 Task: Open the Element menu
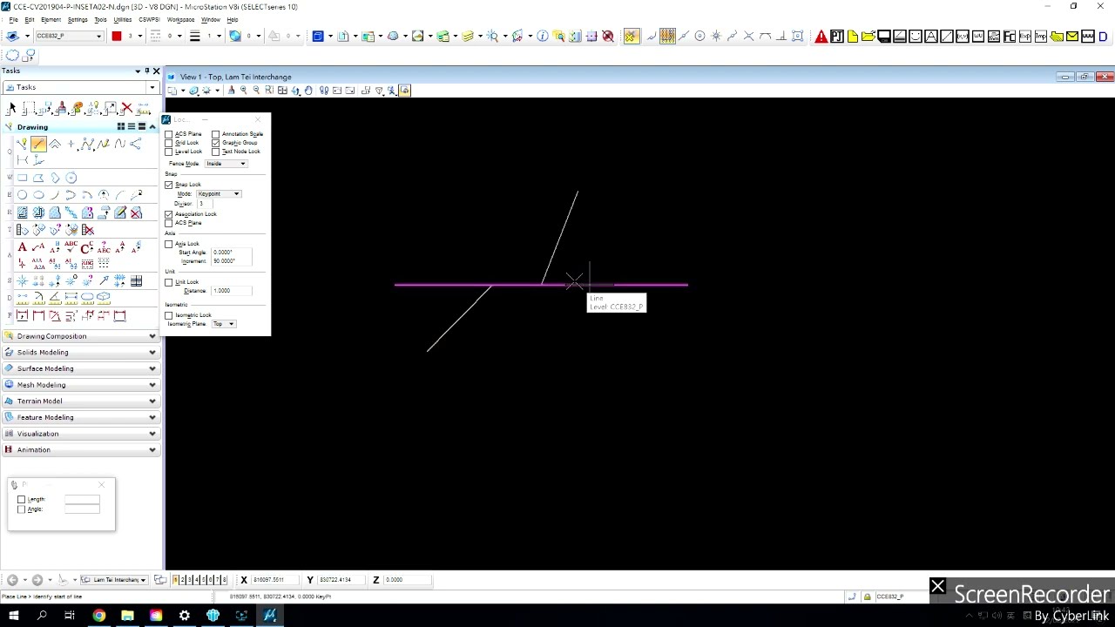point(51,19)
